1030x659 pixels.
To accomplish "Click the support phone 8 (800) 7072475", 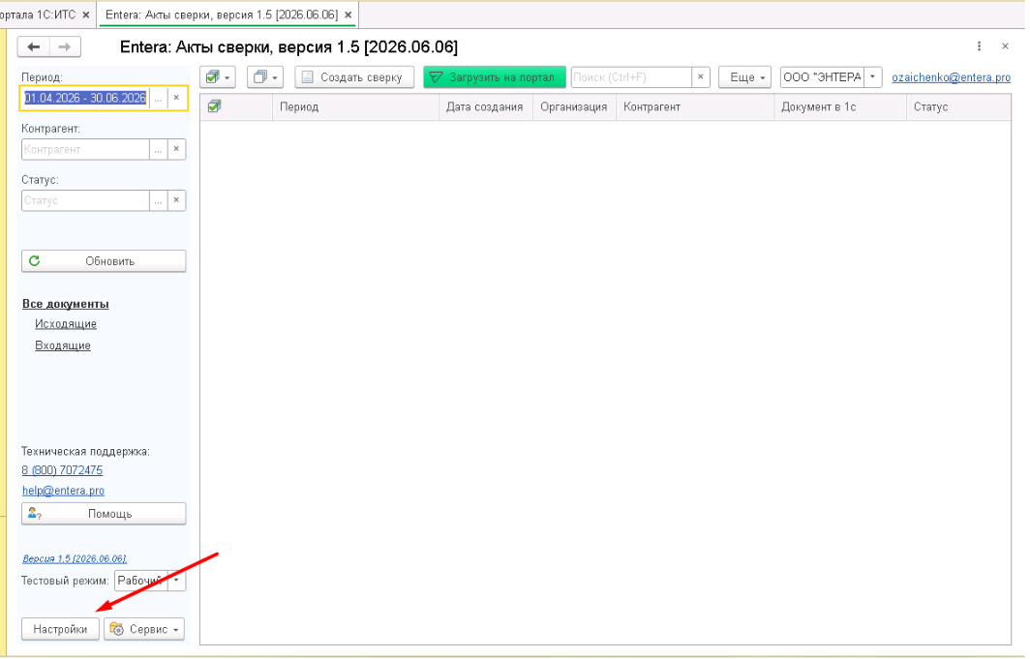I will point(62,470).
